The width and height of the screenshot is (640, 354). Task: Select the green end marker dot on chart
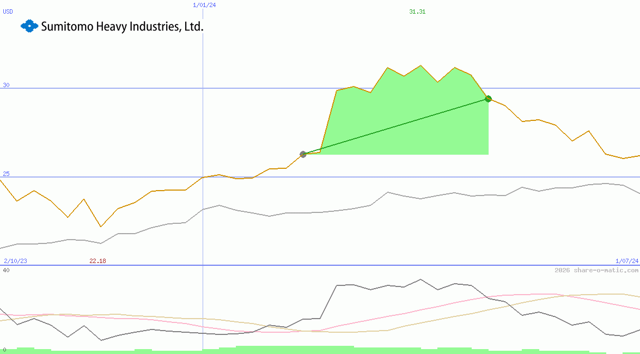pyautogui.click(x=488, y=99)
